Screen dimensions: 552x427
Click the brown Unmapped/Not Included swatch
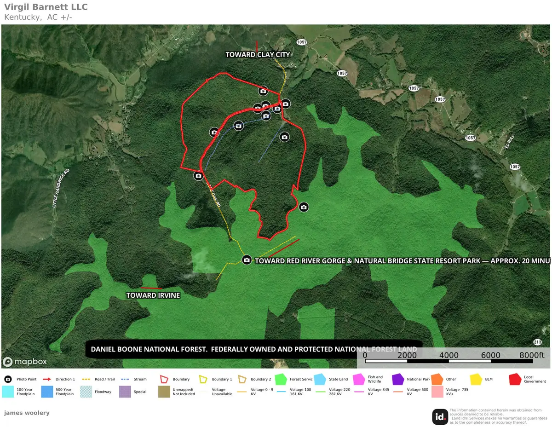pyautogui.click(x=164, y=392)
